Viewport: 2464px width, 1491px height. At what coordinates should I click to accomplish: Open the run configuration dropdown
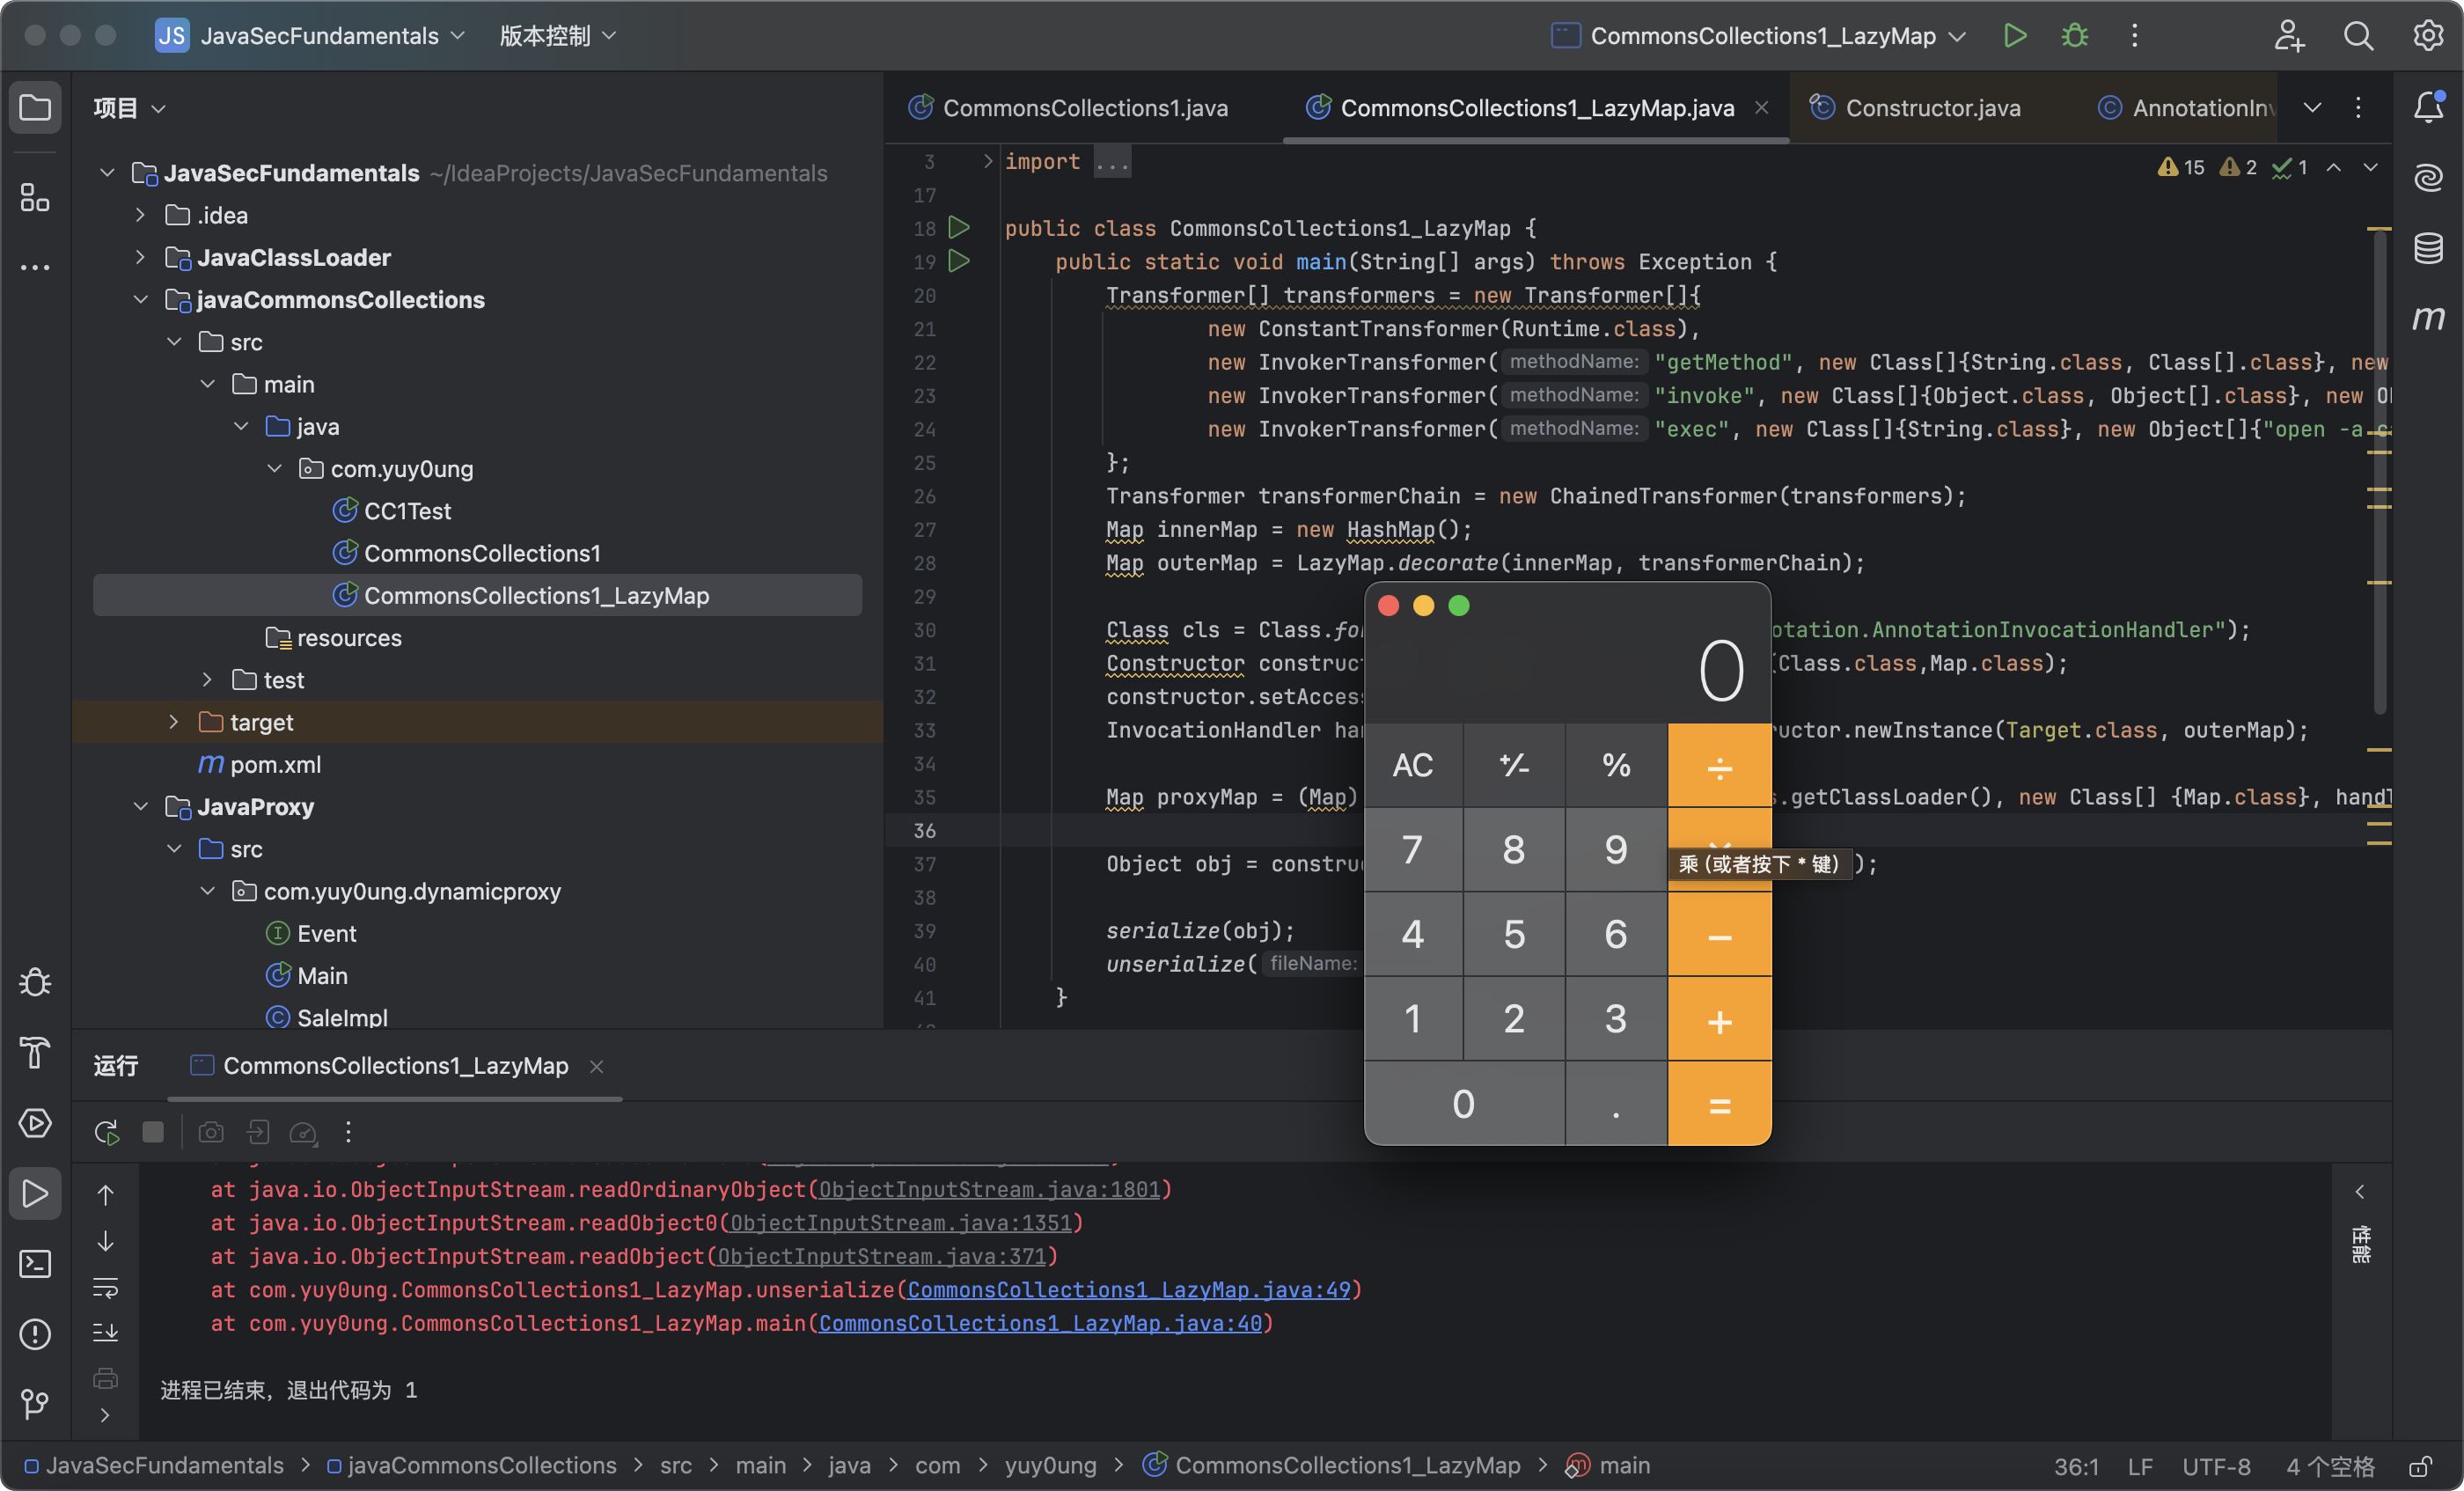tap(1758, 36)
